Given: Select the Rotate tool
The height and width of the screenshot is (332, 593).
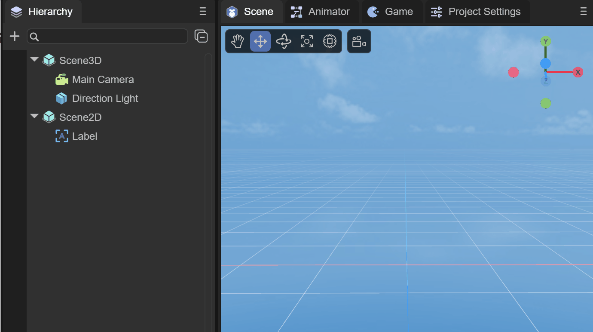Looking at the screenshot, I should pos(284,41).
